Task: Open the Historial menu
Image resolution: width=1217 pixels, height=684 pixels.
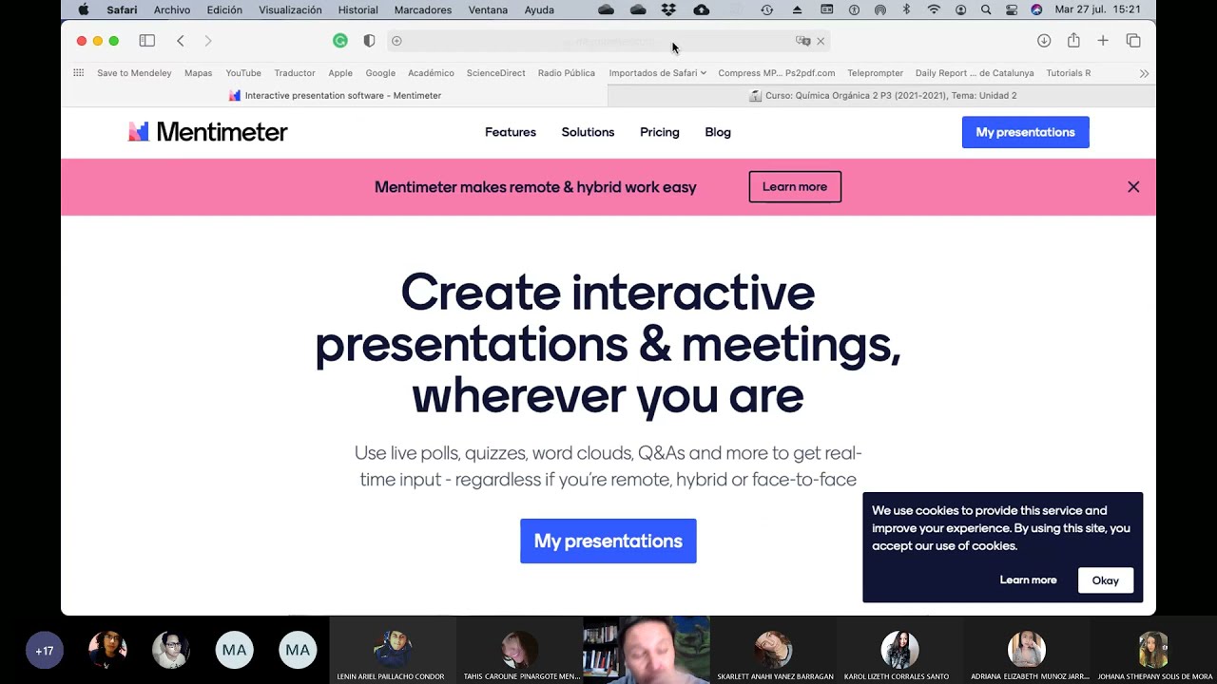Action: (x=357, y=9)
